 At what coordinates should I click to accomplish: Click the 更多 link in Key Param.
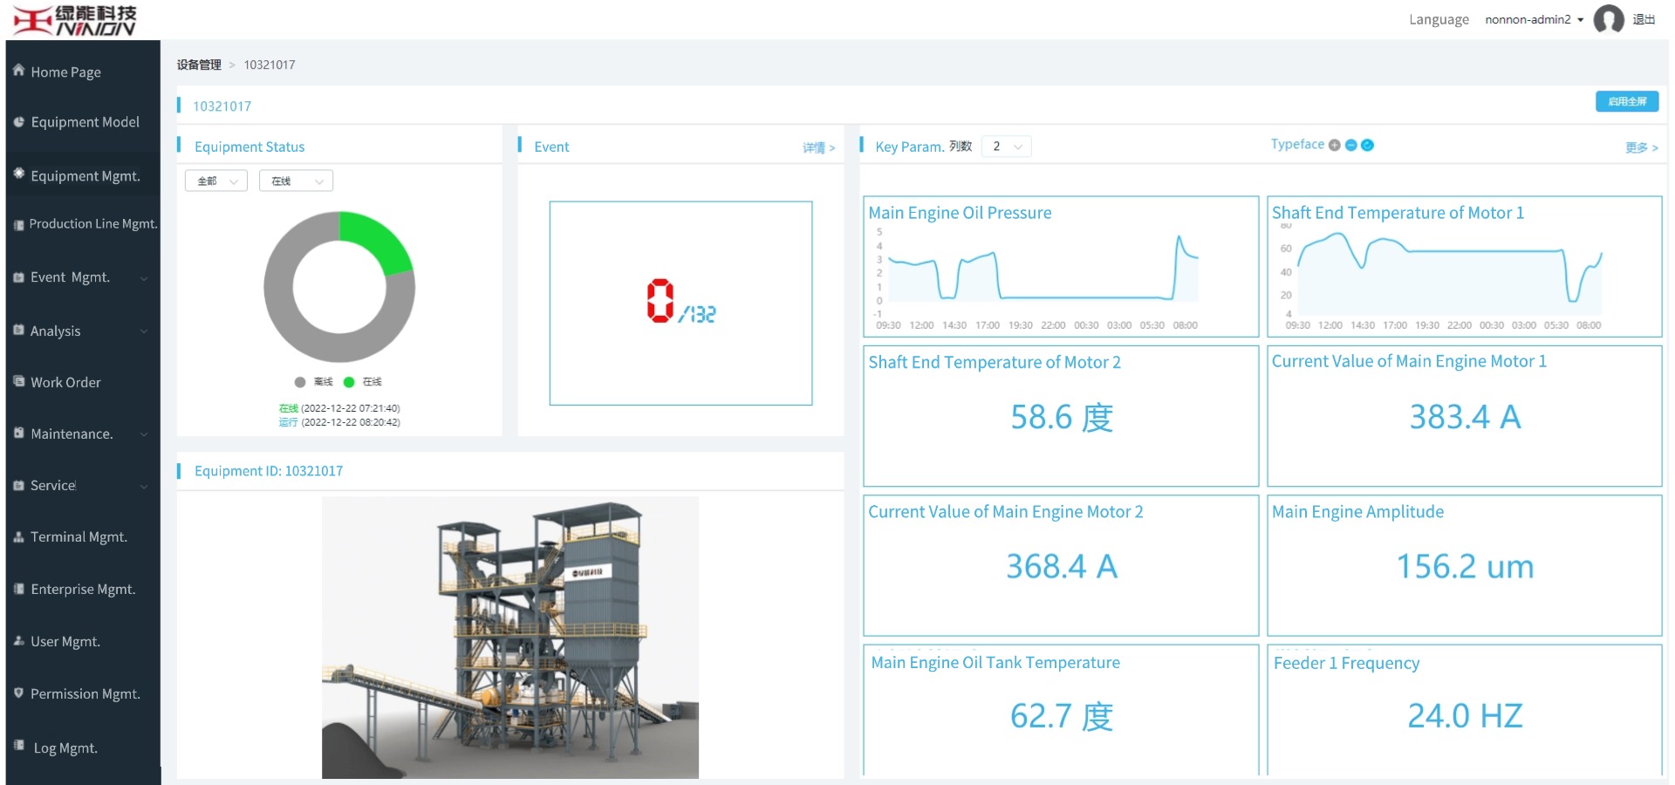pos(1641,148)
